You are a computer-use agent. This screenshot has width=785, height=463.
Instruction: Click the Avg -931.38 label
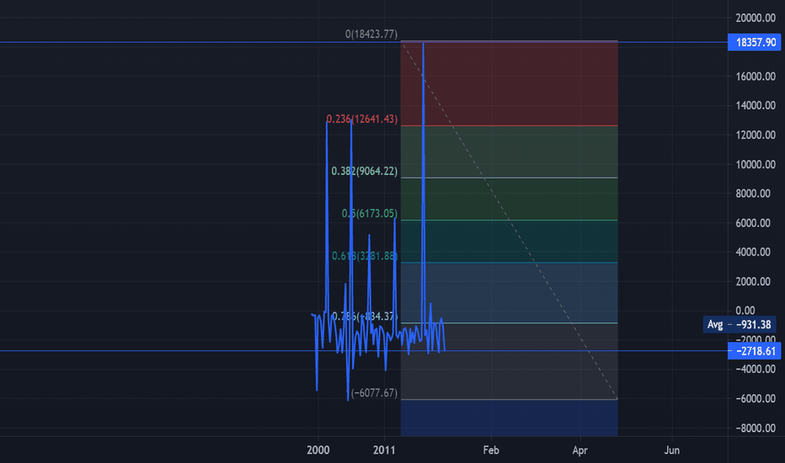(x=740, y=324)
